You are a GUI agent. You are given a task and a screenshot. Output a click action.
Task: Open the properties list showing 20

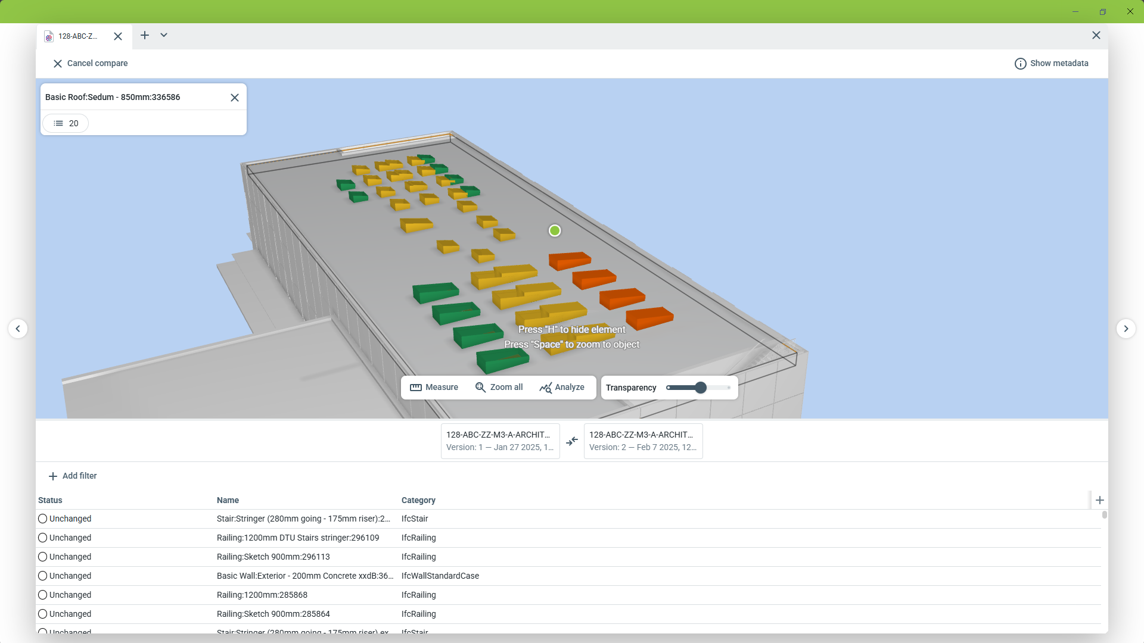(66, 123)
